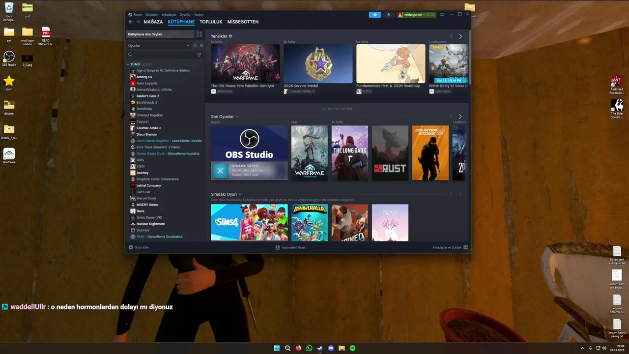Stop OBS Studio with the blue X button
The image size is (629, 354).
(220, 171)
